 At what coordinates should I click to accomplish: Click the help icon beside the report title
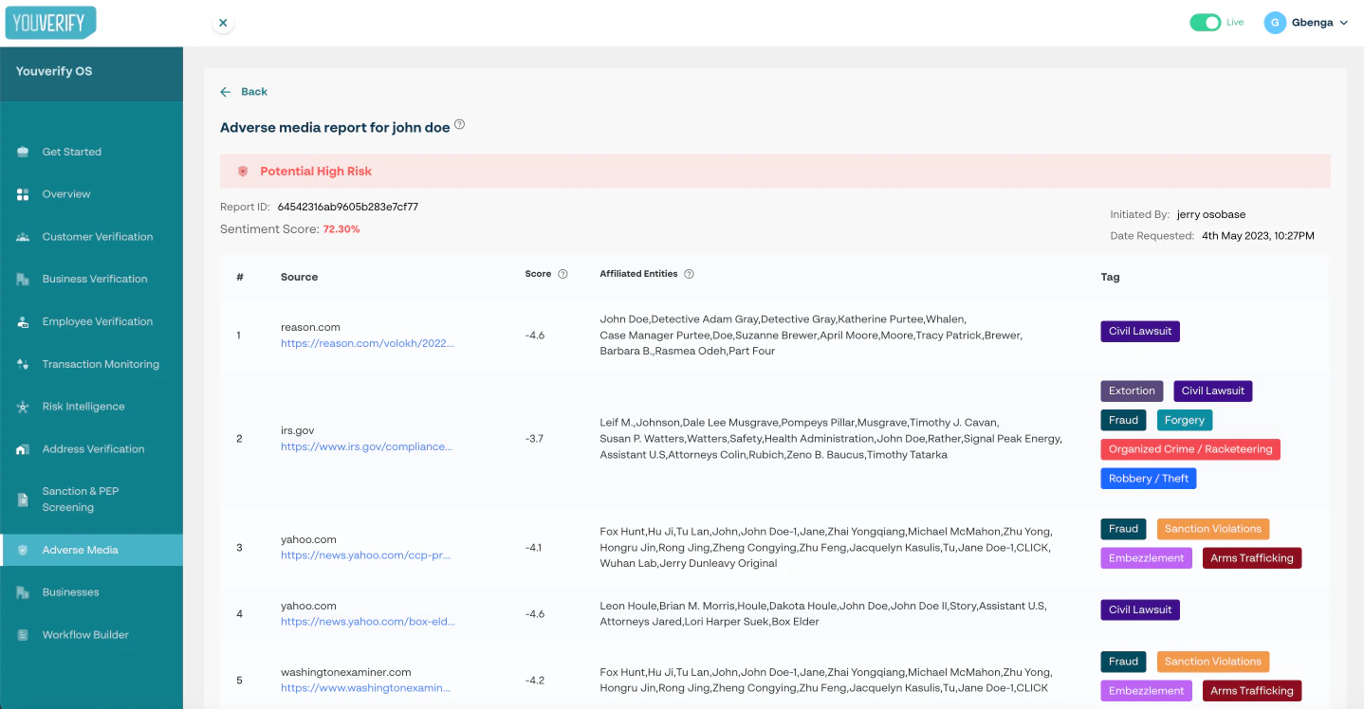coord(459,123)
